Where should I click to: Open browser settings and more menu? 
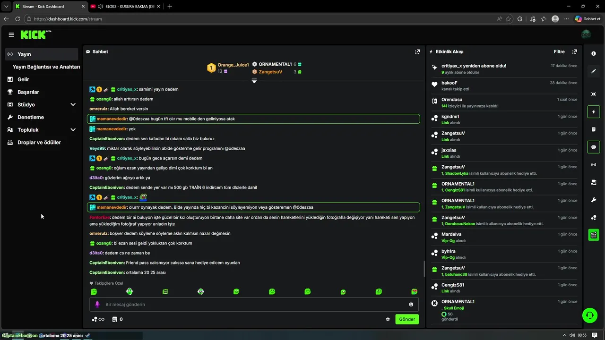click(566, 19)
